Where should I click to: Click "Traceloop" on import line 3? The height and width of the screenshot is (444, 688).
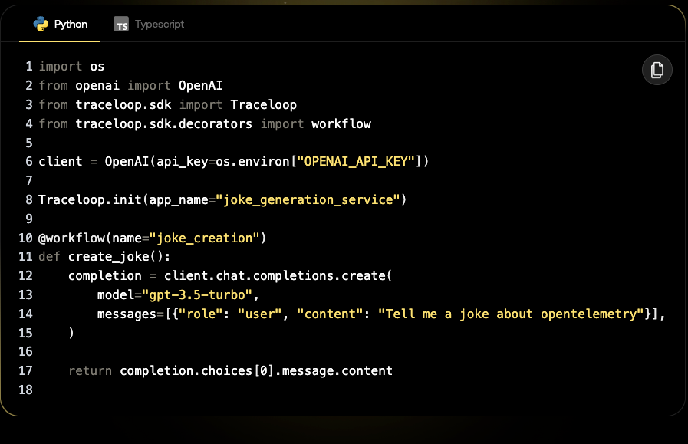[x=263, y=105]
